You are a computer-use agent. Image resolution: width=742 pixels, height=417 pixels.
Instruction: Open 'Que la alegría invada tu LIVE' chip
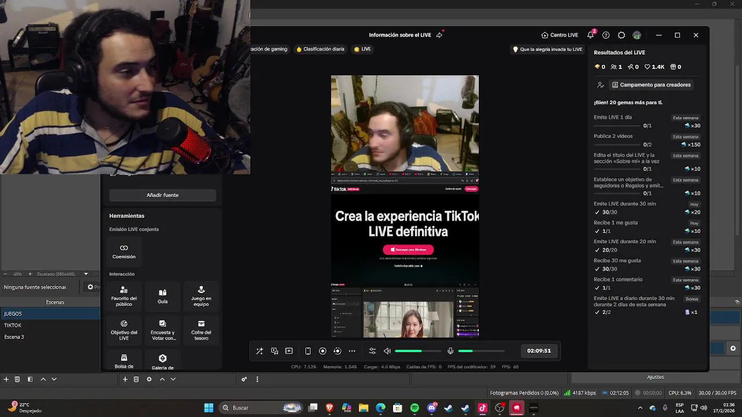548,49
